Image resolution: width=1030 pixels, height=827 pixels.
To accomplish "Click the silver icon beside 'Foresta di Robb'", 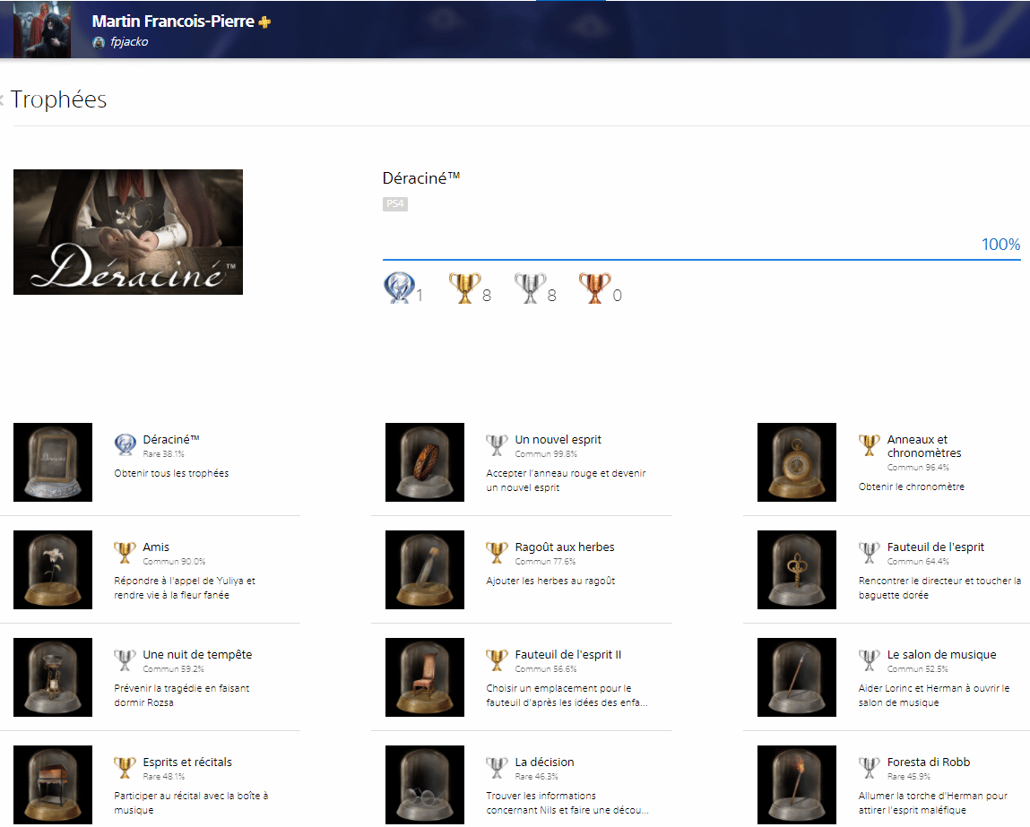I will 869,768.
